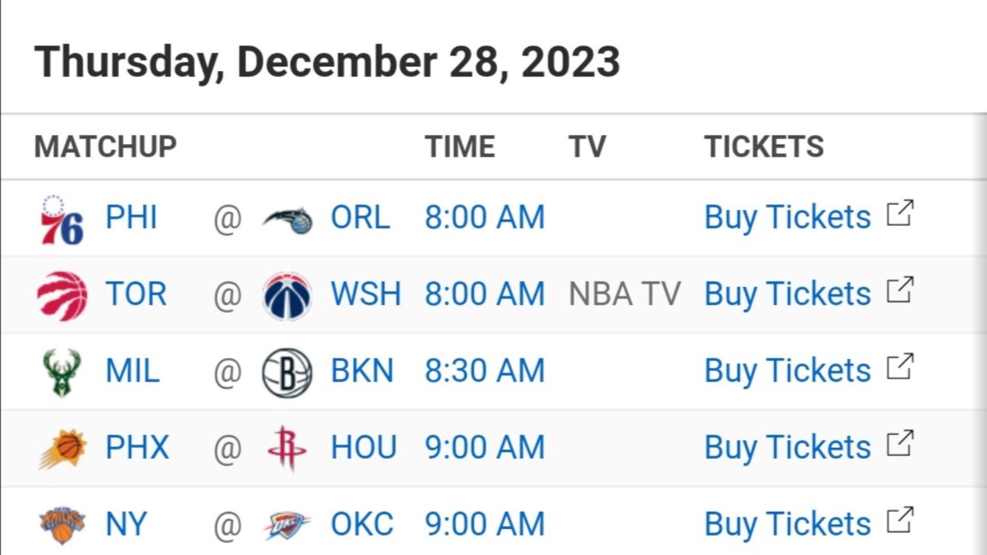Click the Orlando Magic team logo
Viewport: 987px width, 555px height.
point(287,220)
